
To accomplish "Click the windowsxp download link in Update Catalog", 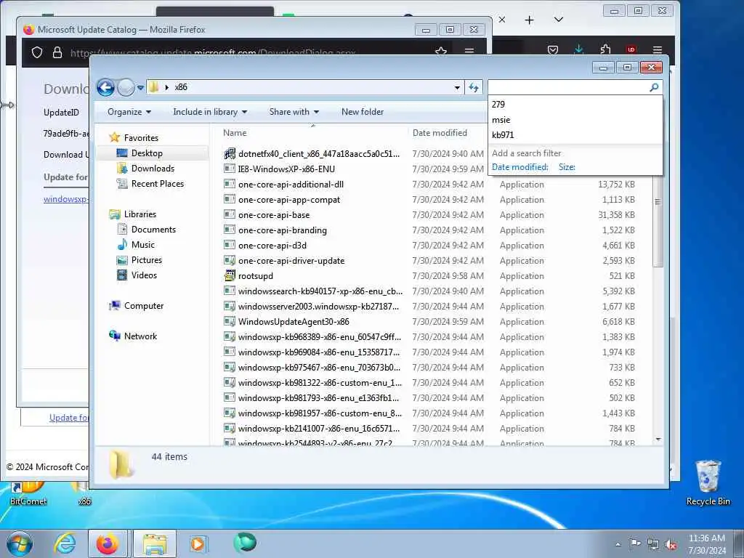I will [x=65, y=199].
